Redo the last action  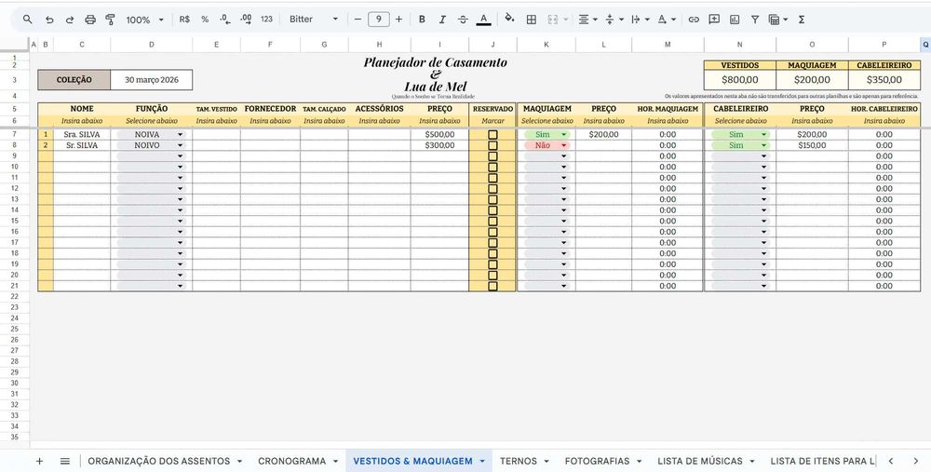pyautogui.click(x=70, y=19)
